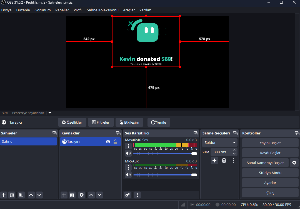Select Tarayıcı source in Kaynaklar list
This screenshot has height=209, width=300.
click(x=90, y=142)
